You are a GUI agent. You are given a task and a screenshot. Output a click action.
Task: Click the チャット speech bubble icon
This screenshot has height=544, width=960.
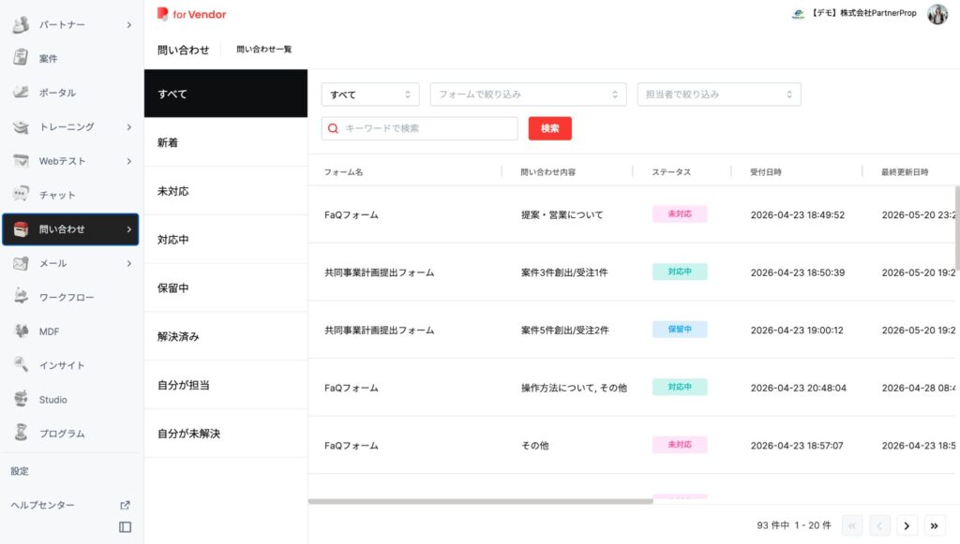click(21, 195)
